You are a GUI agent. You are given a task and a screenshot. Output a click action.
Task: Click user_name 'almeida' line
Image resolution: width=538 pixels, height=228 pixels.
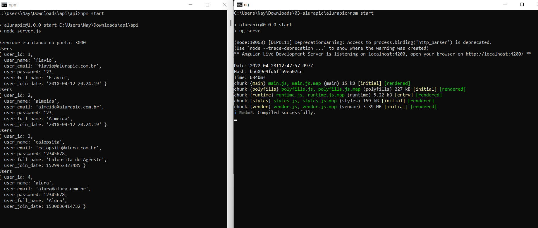[31, 101]
